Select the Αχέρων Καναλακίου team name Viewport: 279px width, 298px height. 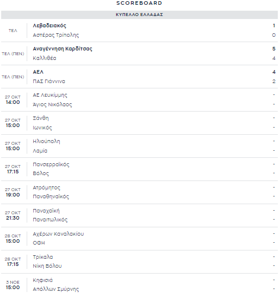pos(58,234)
